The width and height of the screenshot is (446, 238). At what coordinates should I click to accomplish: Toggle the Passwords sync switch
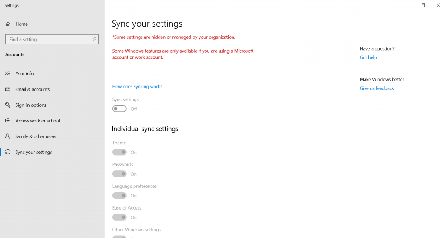coord(119,173)
